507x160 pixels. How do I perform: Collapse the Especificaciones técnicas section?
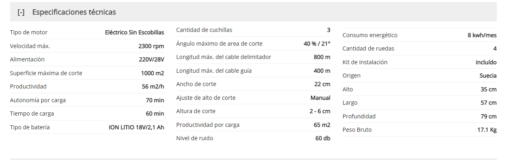pyautogui.click(x=21, y=12)
